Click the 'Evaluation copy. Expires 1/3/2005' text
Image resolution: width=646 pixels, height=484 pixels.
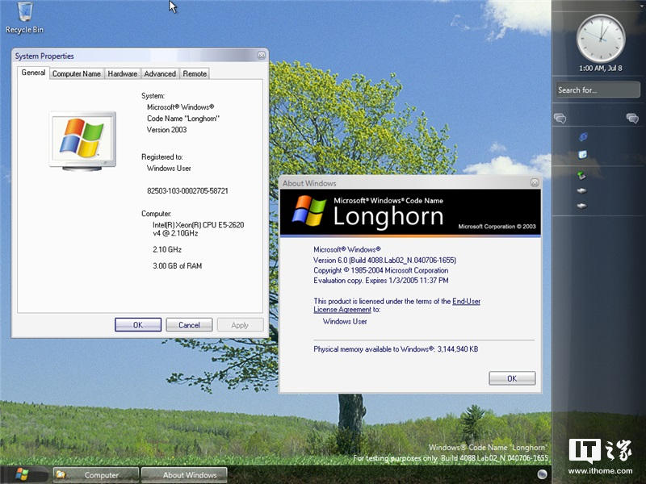click(x=380, y=280)
